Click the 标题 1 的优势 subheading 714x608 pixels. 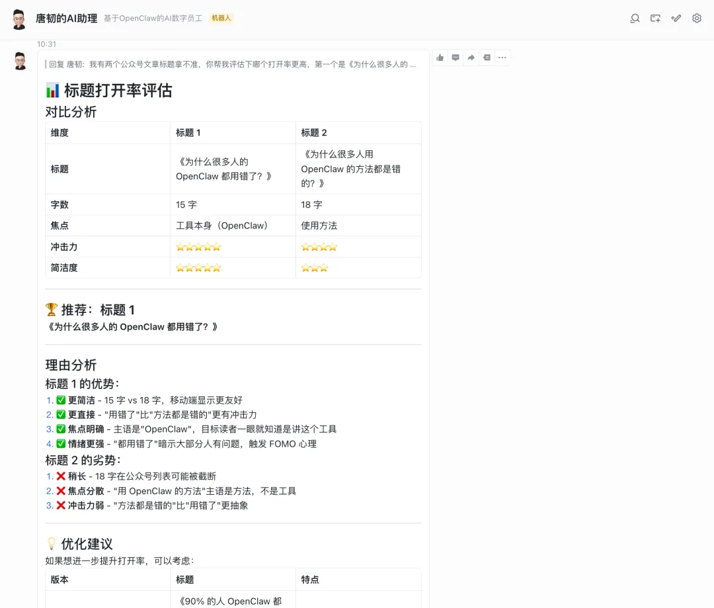click(83, 384)
